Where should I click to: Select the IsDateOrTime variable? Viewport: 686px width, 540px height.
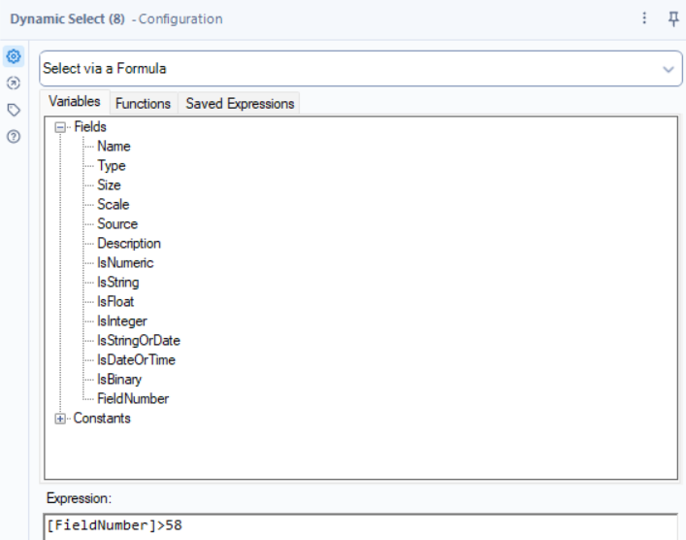coord(137,360)
